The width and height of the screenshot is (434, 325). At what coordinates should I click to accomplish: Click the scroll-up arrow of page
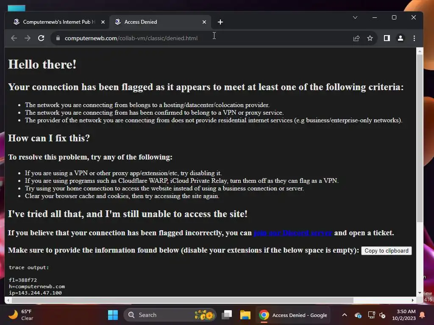(x=420, y=51)
